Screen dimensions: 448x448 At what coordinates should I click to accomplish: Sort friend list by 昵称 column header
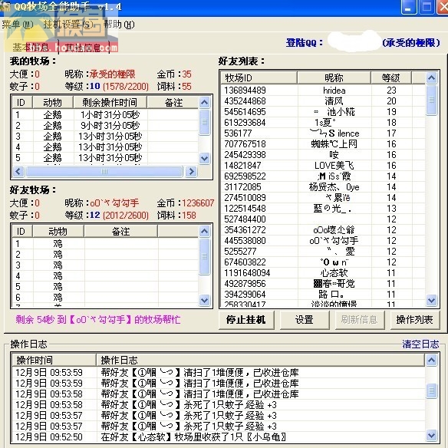click(334, 77)
